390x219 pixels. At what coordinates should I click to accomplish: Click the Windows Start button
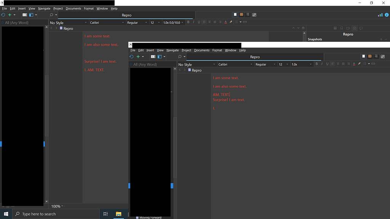pos(6,214)
